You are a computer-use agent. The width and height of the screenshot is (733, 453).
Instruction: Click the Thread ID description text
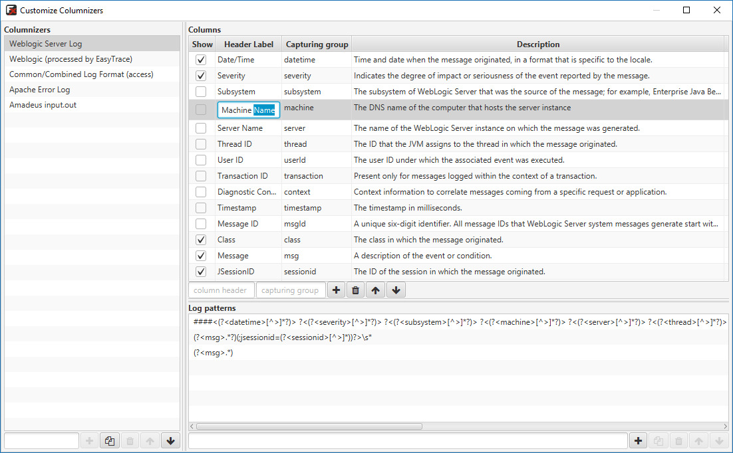tap(486, 144)
